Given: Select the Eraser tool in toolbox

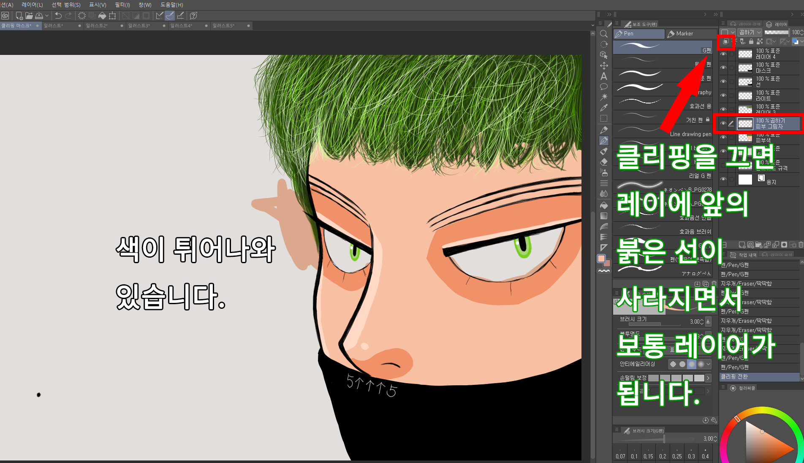Looking at the screenshot, I should (x=604, y=162).
